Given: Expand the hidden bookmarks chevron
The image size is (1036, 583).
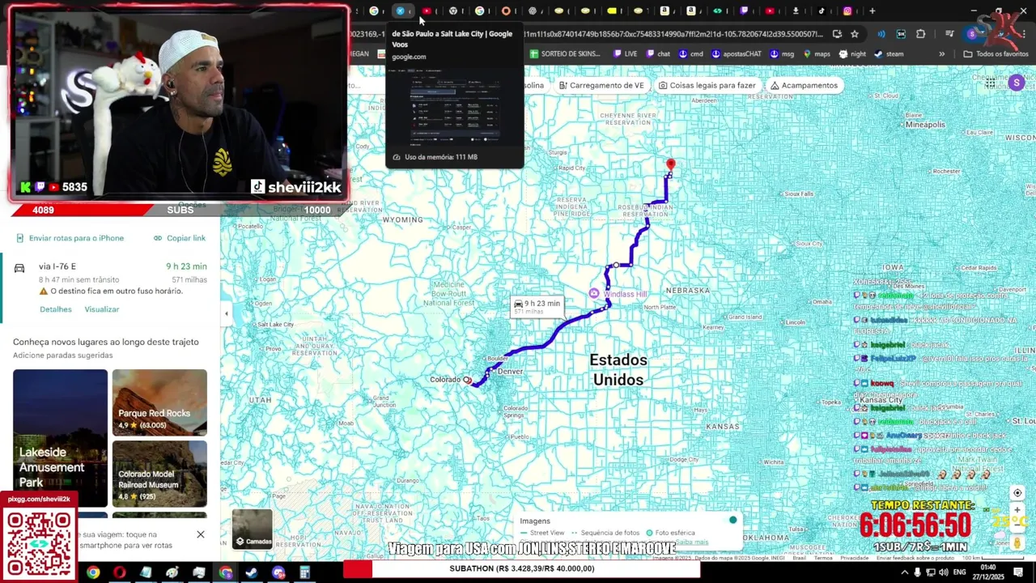Looking at the screenshot, I should pos(941,53).
